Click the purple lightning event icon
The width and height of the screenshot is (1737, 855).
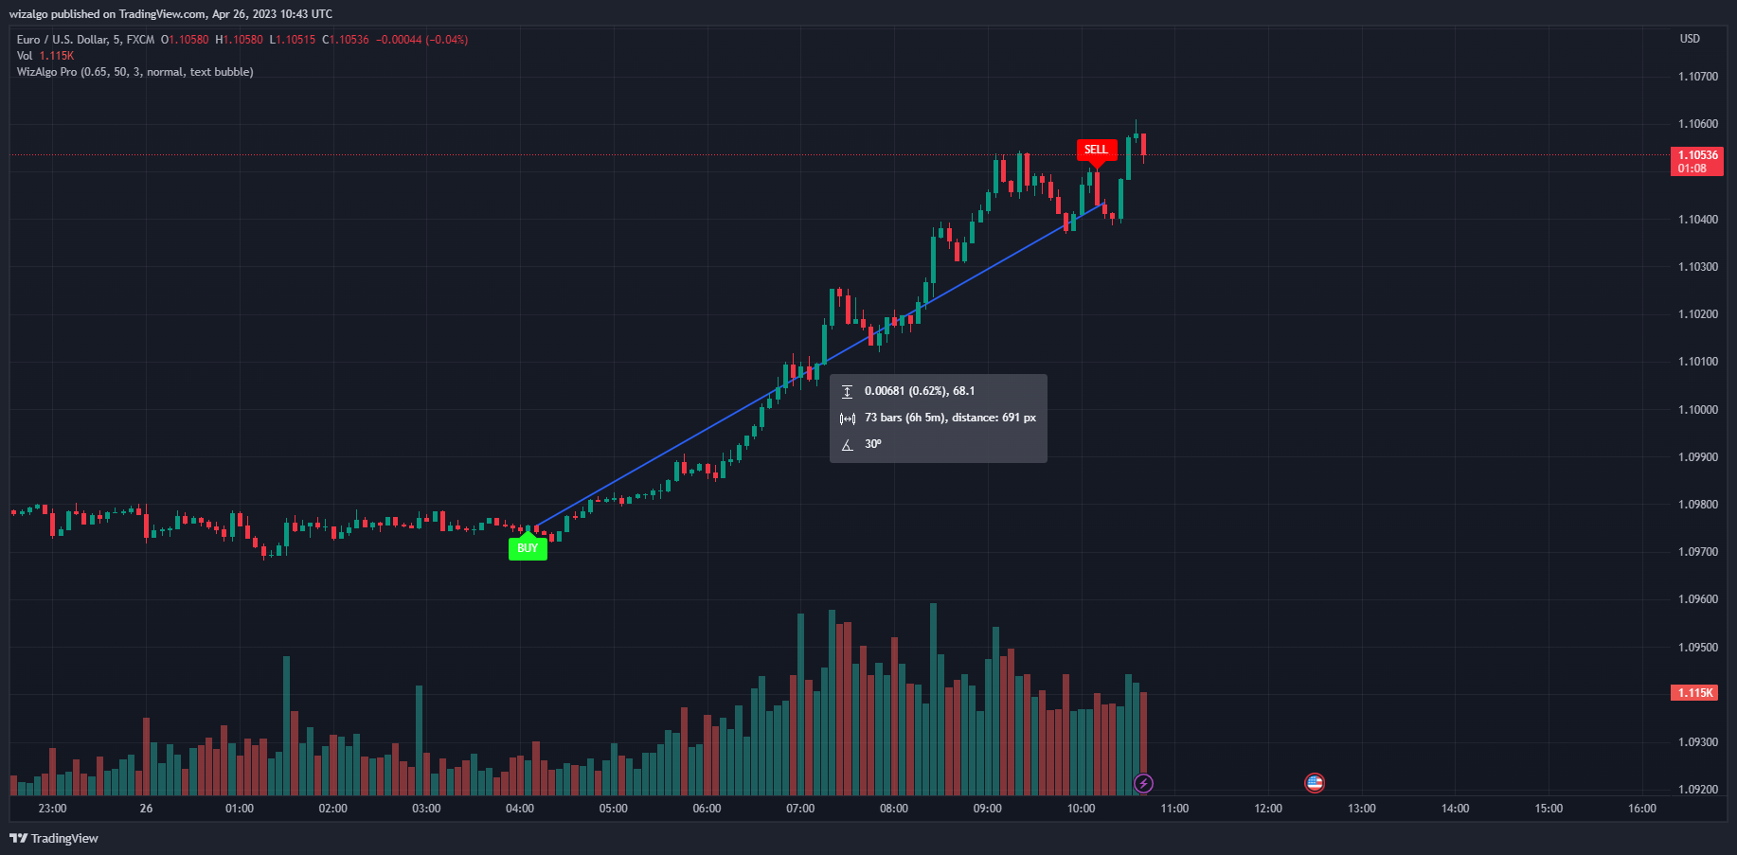click(x=1144, y=783)
